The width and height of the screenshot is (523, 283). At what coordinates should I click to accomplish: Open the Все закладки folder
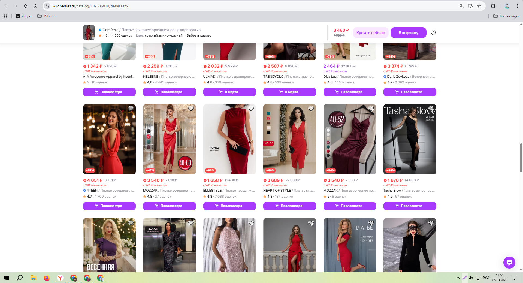click(506, 16)
